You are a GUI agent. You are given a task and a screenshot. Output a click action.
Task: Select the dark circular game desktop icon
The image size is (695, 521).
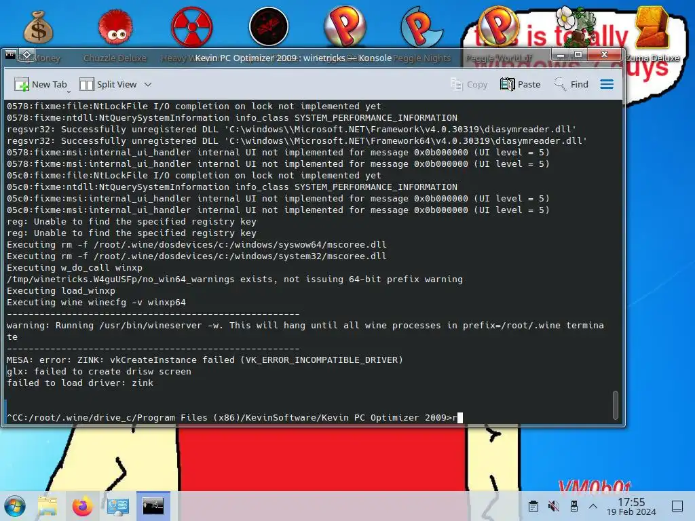(x=269, y=26)
